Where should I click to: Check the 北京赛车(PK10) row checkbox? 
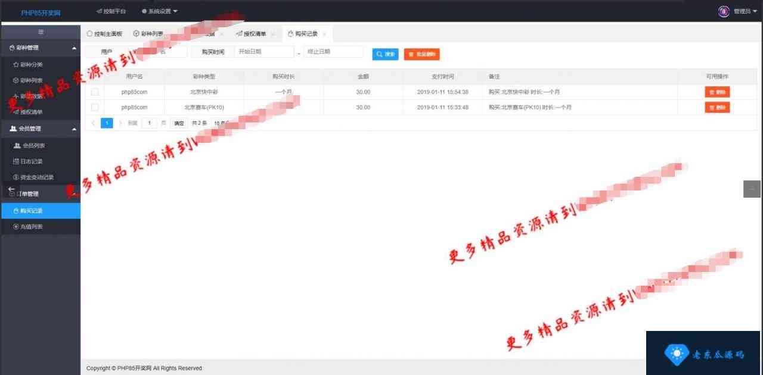pyautogui.click(x=95, y=107)
